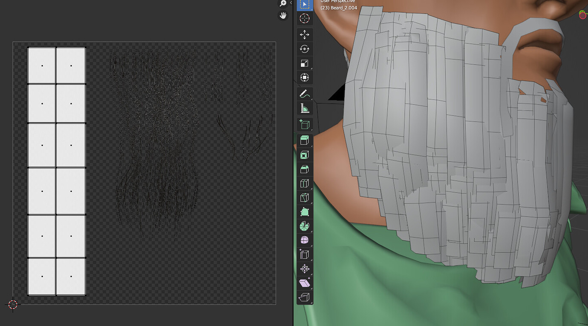Select the Add Cube tool
Image resolution: width=588 pixels, height=326 pixels.
(x=304, y=125)
